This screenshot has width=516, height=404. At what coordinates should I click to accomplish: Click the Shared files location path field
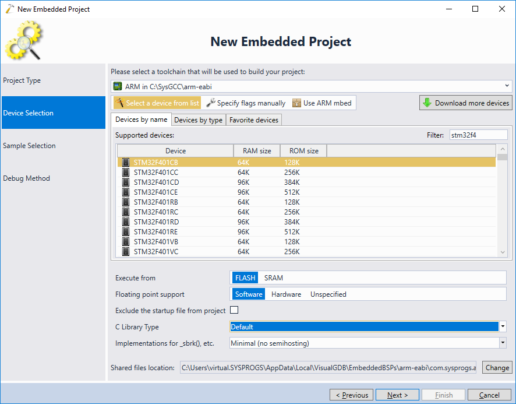click(328, 367)
